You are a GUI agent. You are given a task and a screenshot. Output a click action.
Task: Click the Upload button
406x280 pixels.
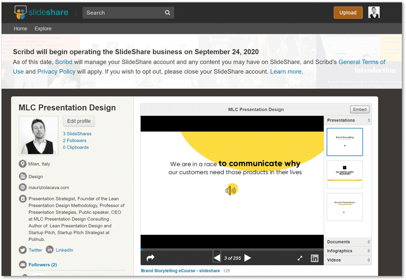click(x=348, y=12)
